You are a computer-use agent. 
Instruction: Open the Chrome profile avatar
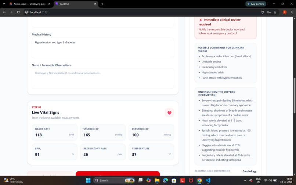point(285,12)
